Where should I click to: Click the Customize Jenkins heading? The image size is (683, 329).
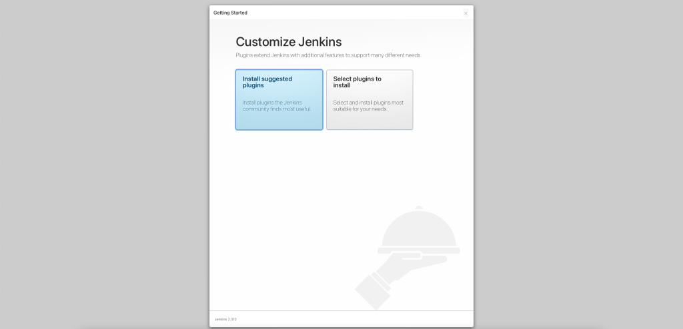click(288, 42)
